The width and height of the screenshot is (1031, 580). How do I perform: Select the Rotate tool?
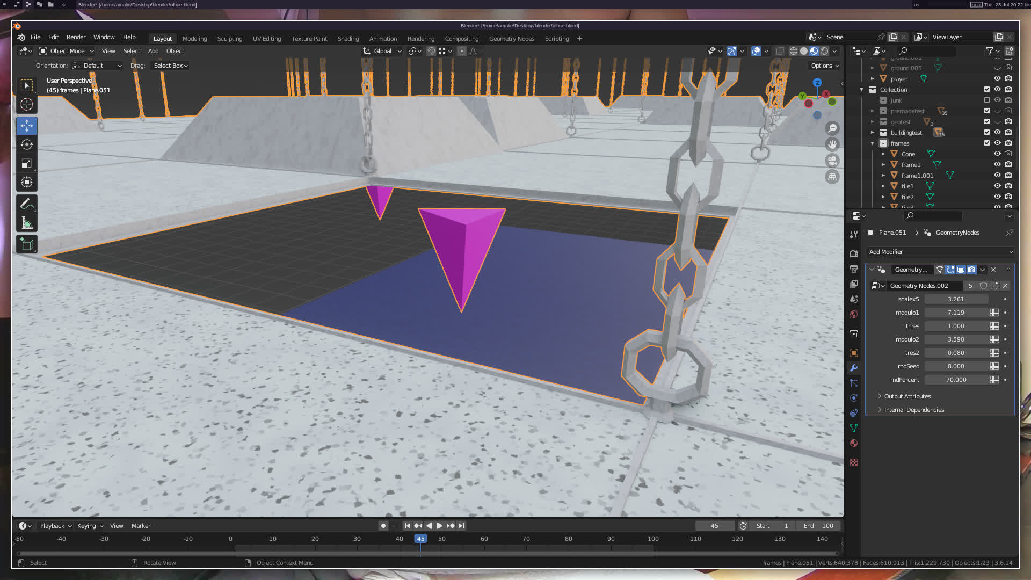coord(26,144)
